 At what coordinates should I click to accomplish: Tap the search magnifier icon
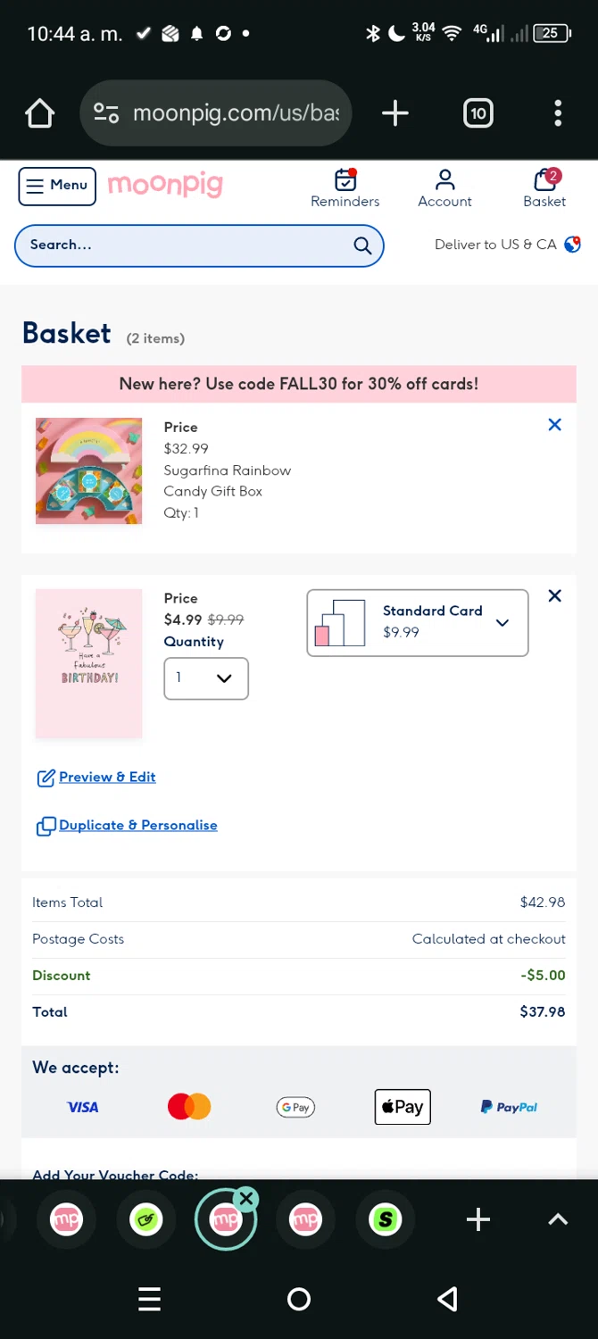click(x=362, y=245)
